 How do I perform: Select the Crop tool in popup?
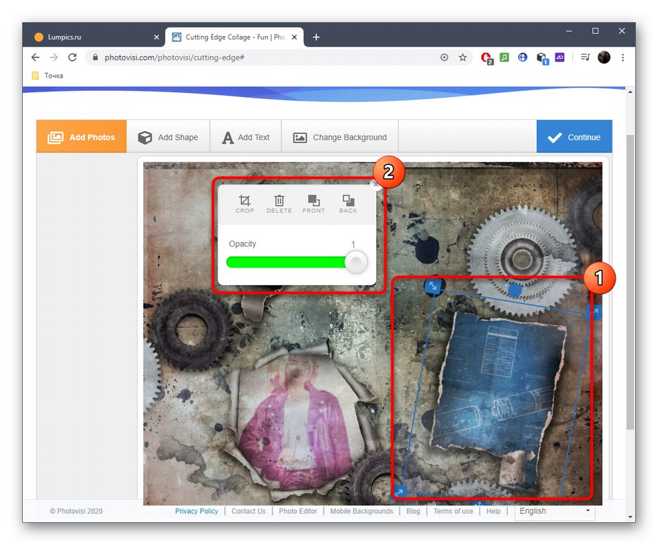pyautogui.click(x=244, y=204)
